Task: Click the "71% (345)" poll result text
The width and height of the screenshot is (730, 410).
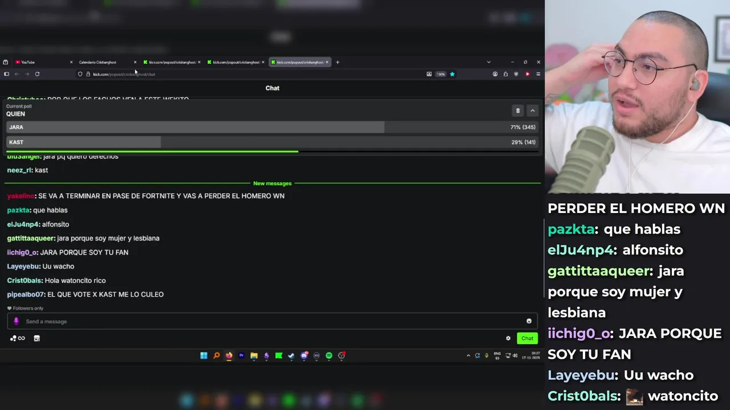Action: [523, 127]
